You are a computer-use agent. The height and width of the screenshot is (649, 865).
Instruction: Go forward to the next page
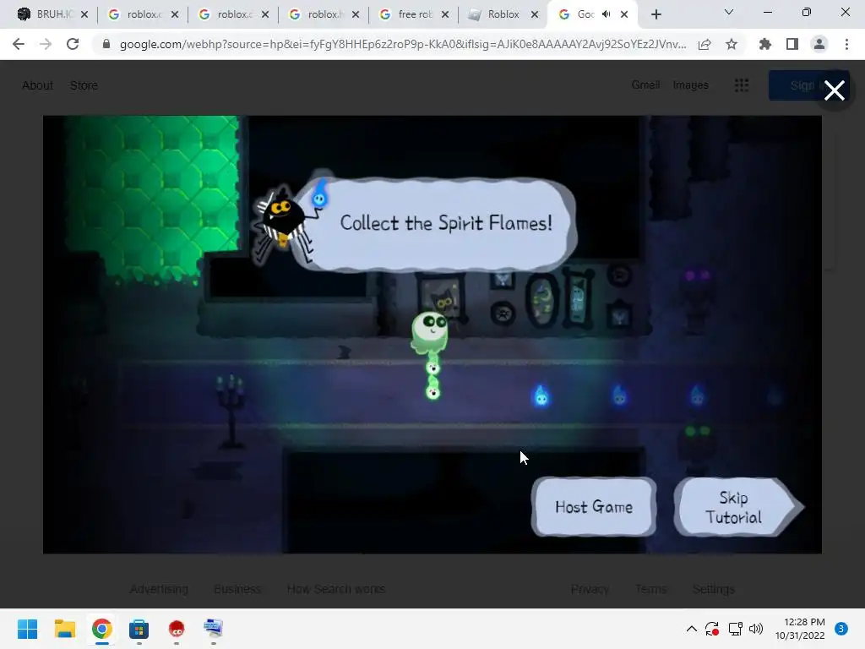46,44
